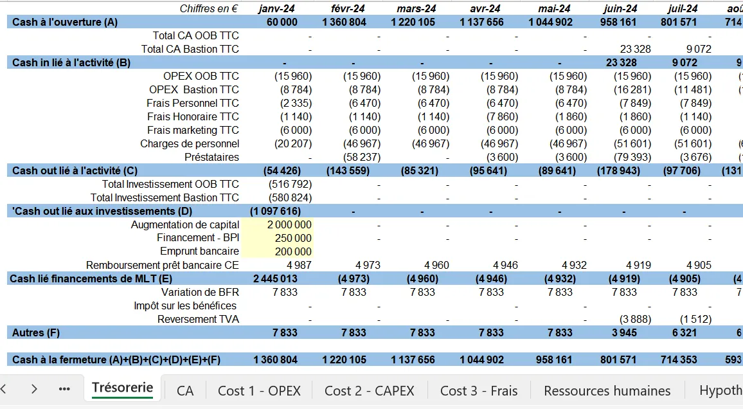Select the 'Frais Honoraire TTC' label
The image size is (743, 409).
click(193, 116)
